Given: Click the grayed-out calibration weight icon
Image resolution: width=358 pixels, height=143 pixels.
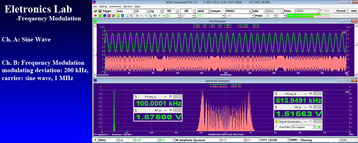Looking at the screenshot, I should point(137,16).
